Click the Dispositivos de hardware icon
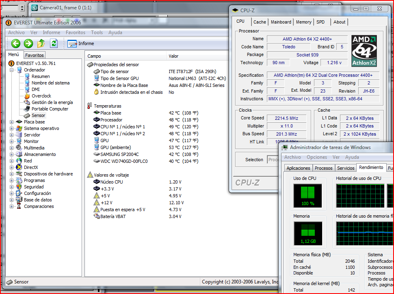 coord(19,174)
